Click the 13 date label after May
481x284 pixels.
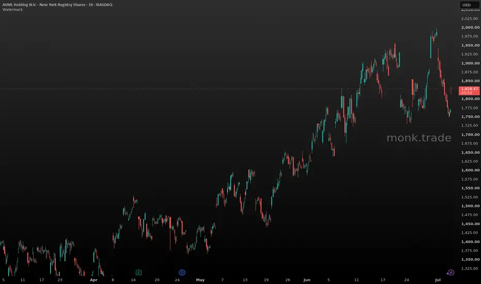(x=245, y=280)
